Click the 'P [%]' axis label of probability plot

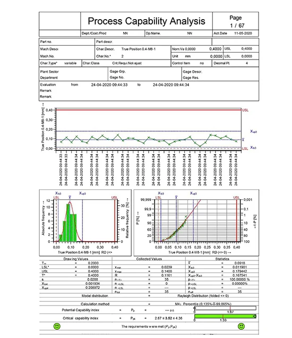click(138, 218)
